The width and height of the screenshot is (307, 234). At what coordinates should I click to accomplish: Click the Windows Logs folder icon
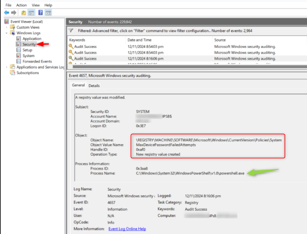pyautogui.click(x=12, y=33)
